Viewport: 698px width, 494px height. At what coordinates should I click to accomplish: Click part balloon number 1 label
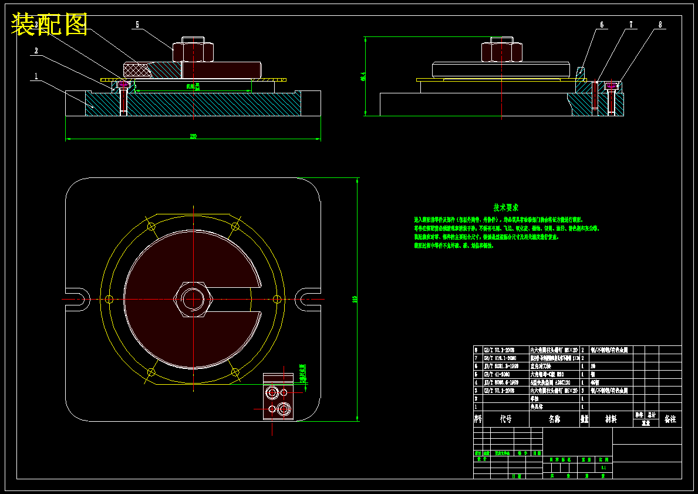pyautogui.click(x=36, y=76)
